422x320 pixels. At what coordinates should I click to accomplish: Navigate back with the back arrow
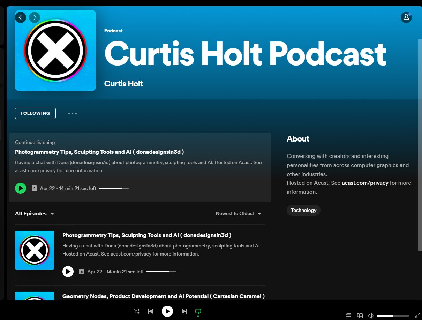click(x=21, y=17)
